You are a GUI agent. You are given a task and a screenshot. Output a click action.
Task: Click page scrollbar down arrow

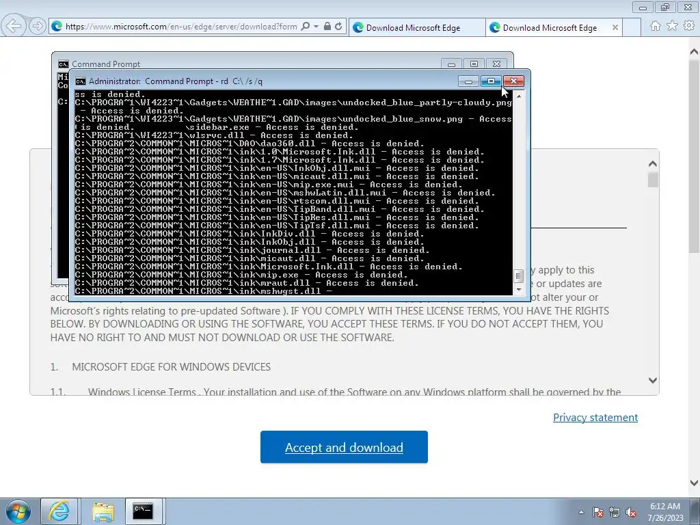pyautogui.click(x=695, y=483)
